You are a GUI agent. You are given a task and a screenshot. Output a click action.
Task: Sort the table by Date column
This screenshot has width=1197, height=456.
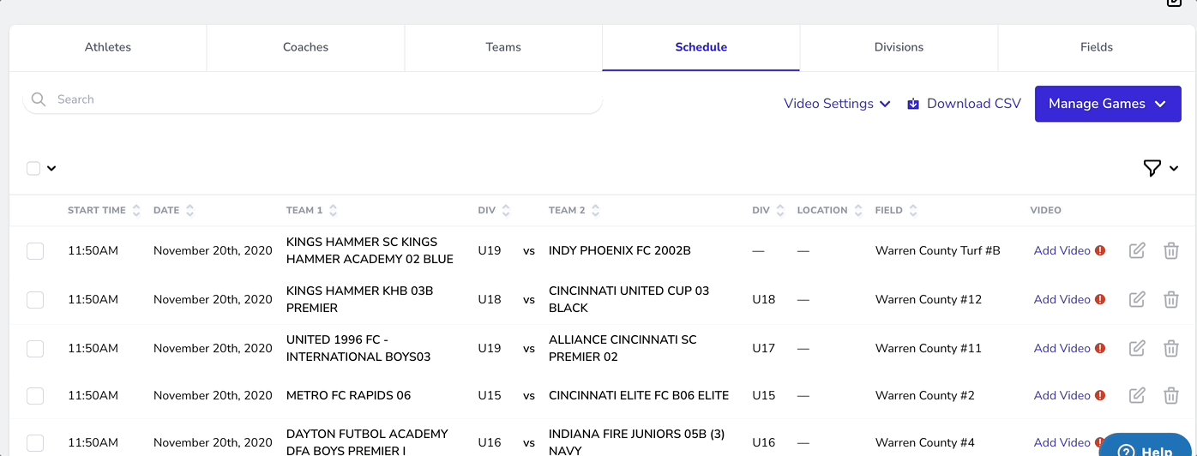click(189, 210)
